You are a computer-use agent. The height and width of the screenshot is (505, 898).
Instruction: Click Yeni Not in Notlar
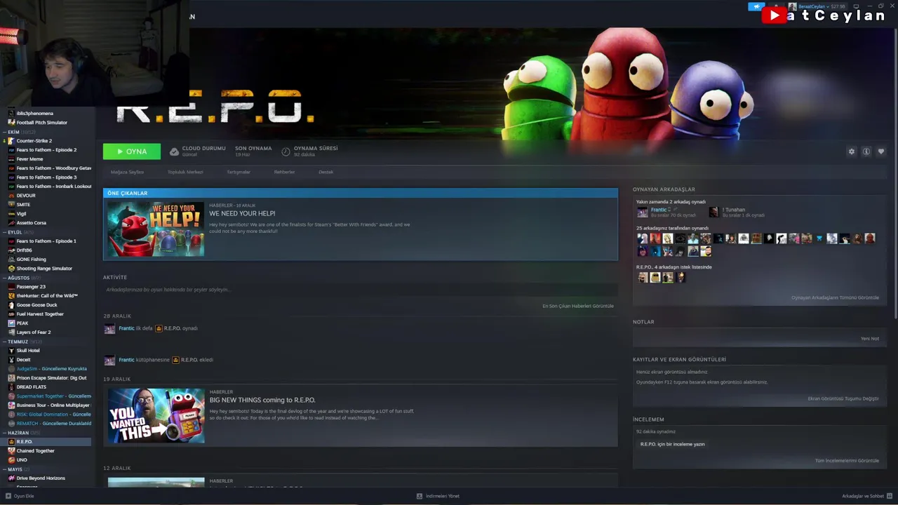coord(870,339)
